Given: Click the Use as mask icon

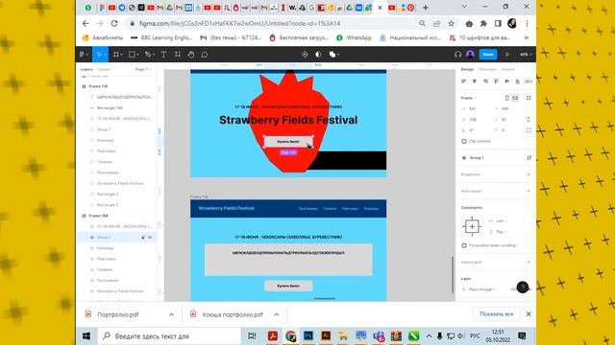Looking at the screenshot, I should point(318,55).
